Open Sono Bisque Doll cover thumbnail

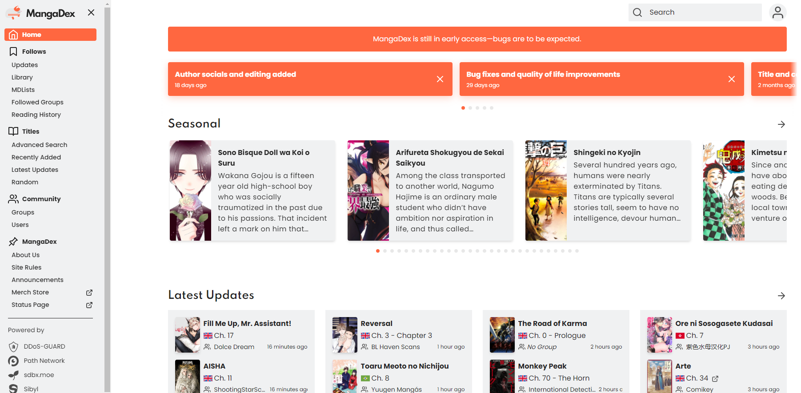(190, 191)
